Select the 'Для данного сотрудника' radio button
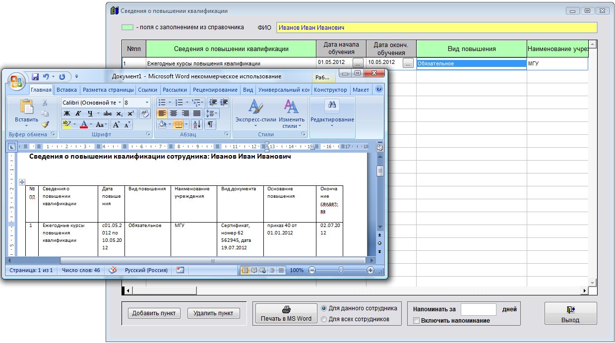Screen dimensions: 615x343 (x=324, y=308)
